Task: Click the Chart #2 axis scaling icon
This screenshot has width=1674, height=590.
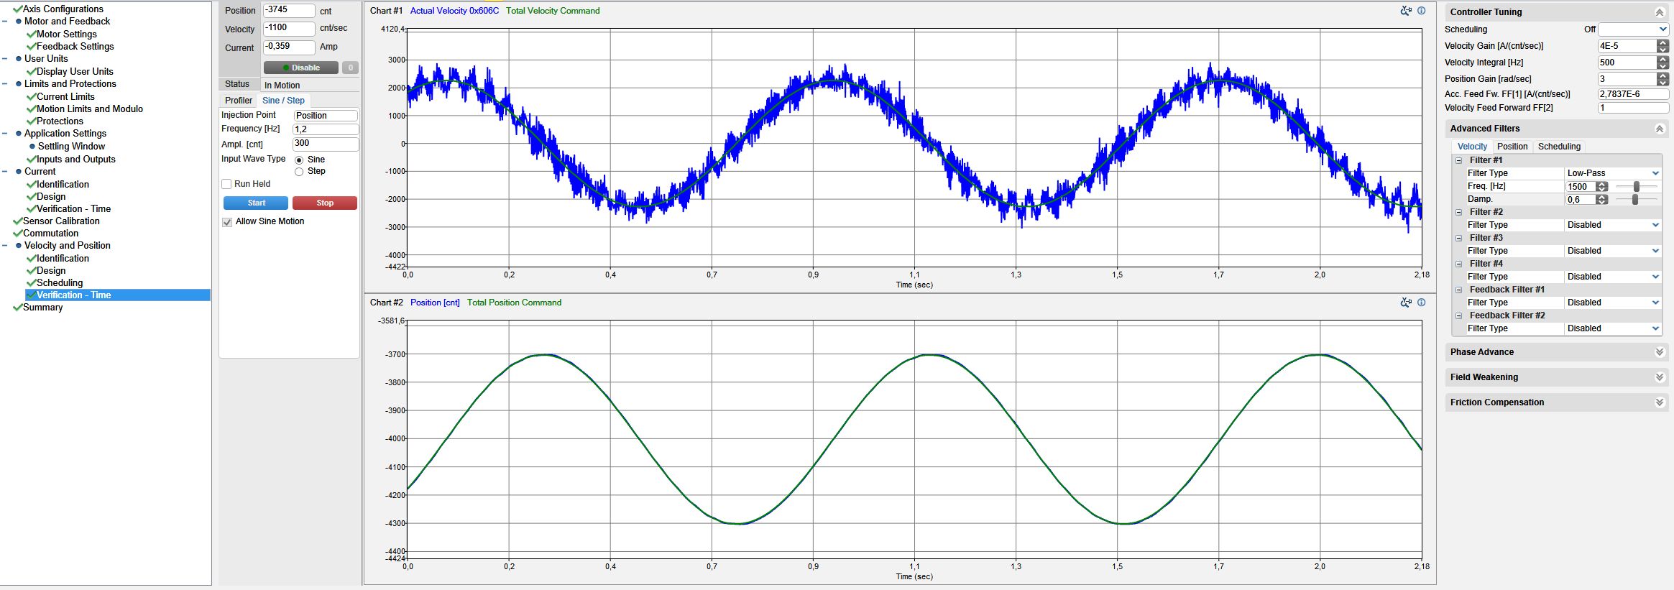Action: 1406,303
